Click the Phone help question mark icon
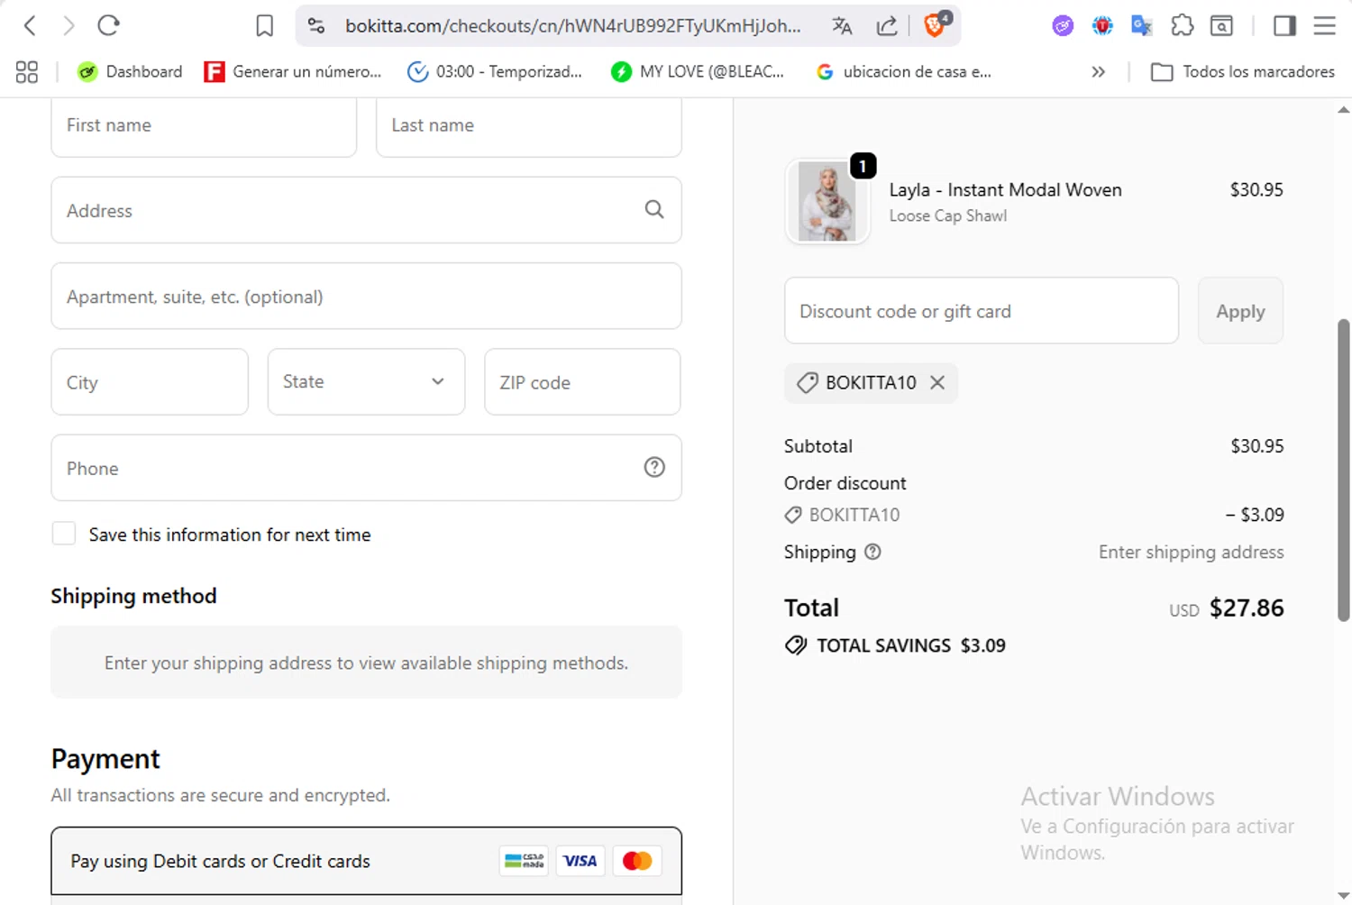 [654, 467]
